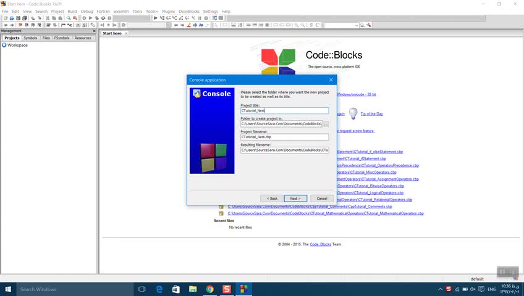Open CTutorial_MathematicalOperators.cbp recent project

326,213
